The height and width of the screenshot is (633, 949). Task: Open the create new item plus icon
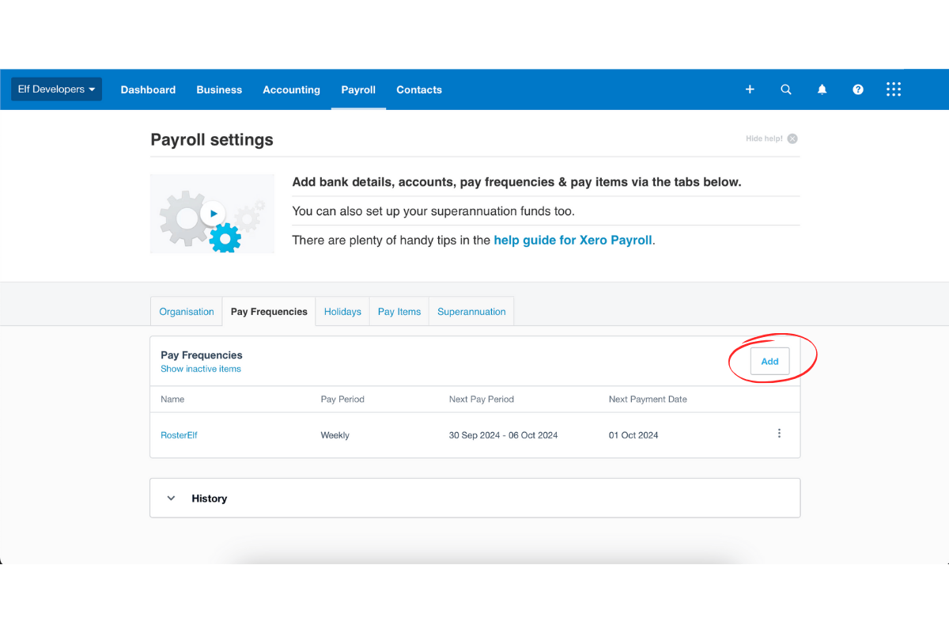tap(750, 89)
